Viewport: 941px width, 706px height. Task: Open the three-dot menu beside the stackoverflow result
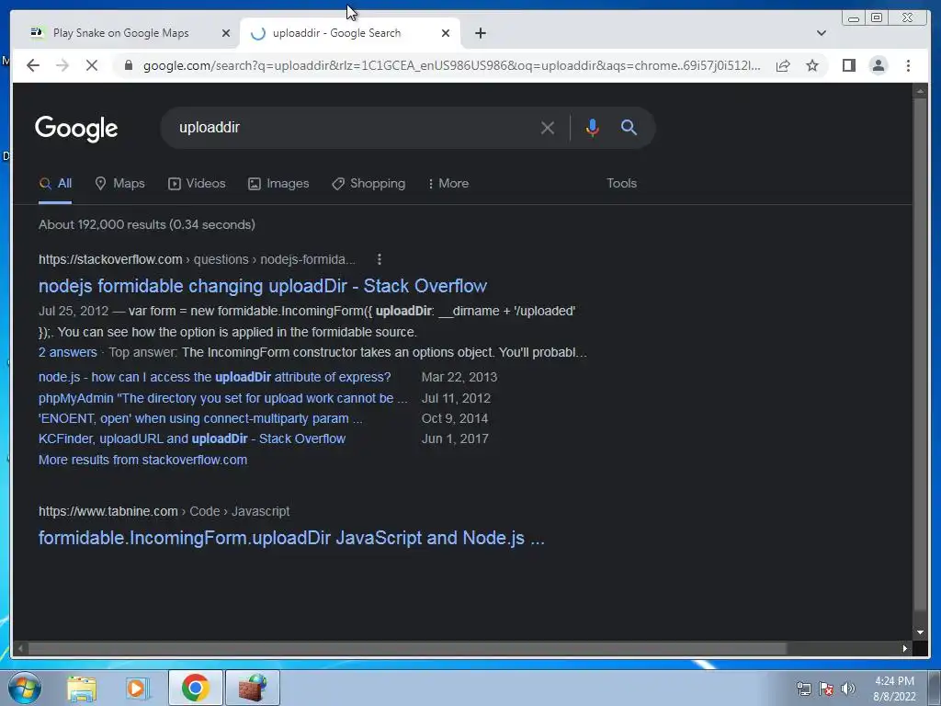click(379, 259)
